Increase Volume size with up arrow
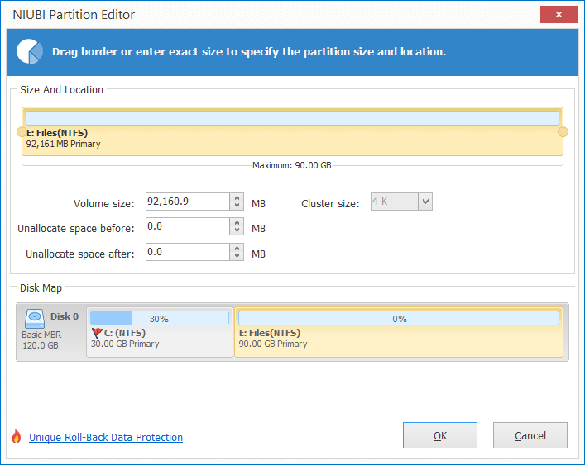The image size is (585, 465). (x=237, y=197)
